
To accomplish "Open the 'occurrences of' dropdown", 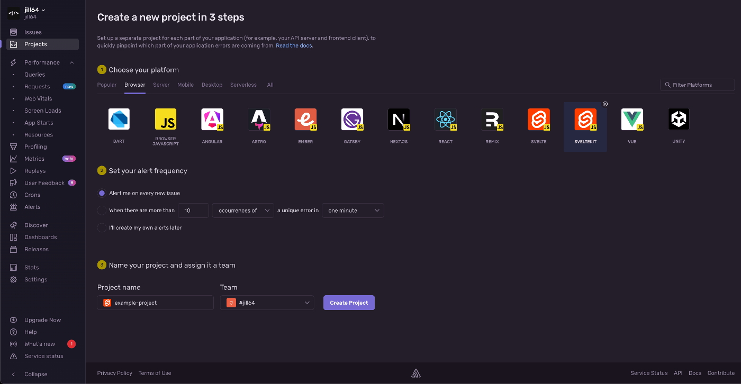I will pyautogui.click(x=243, y=211).
